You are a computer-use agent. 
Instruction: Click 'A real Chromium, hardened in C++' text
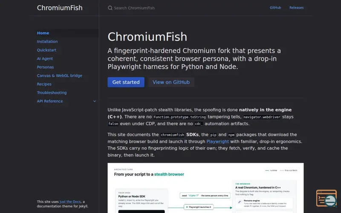tap(258, 187)
